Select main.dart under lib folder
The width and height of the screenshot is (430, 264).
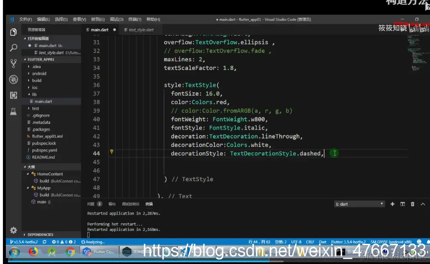pyautogui.click(x=43, y=101)
